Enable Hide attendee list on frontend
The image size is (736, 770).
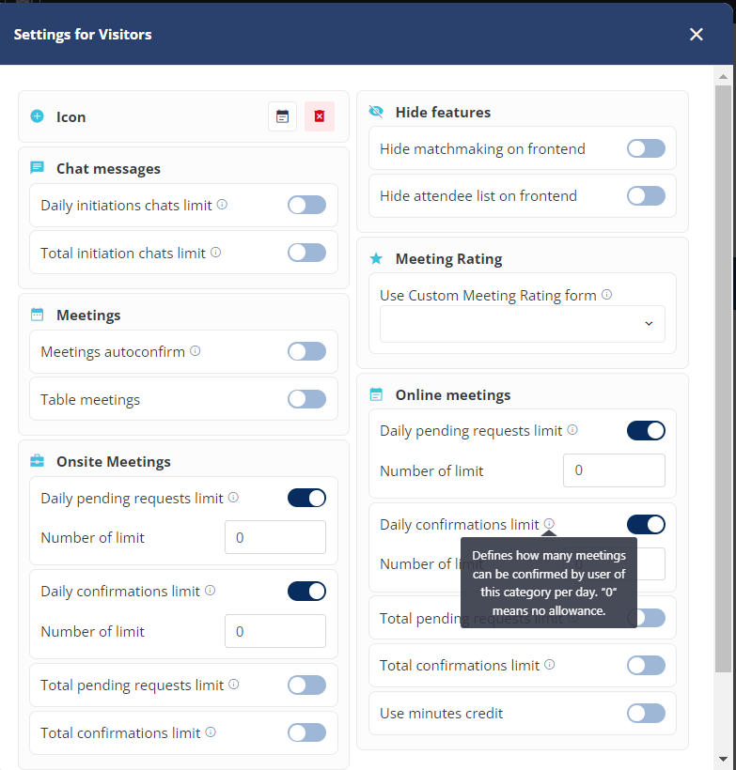[x=646, y=196]
